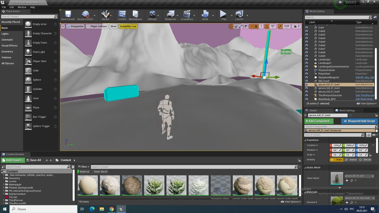Select the translate gizmo mode in viewport
379x213 pixels.
(x=231, y=26)
